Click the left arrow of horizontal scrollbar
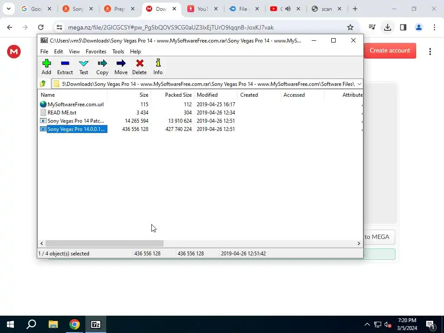 click(x=42, y=244)
